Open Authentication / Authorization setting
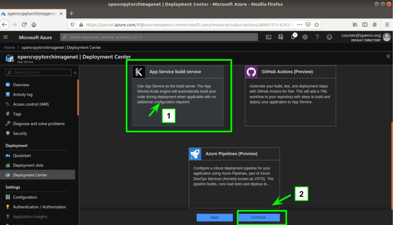The width and height of the screenshot is (395, 225). pyautogui.click(x=40, y=207)
